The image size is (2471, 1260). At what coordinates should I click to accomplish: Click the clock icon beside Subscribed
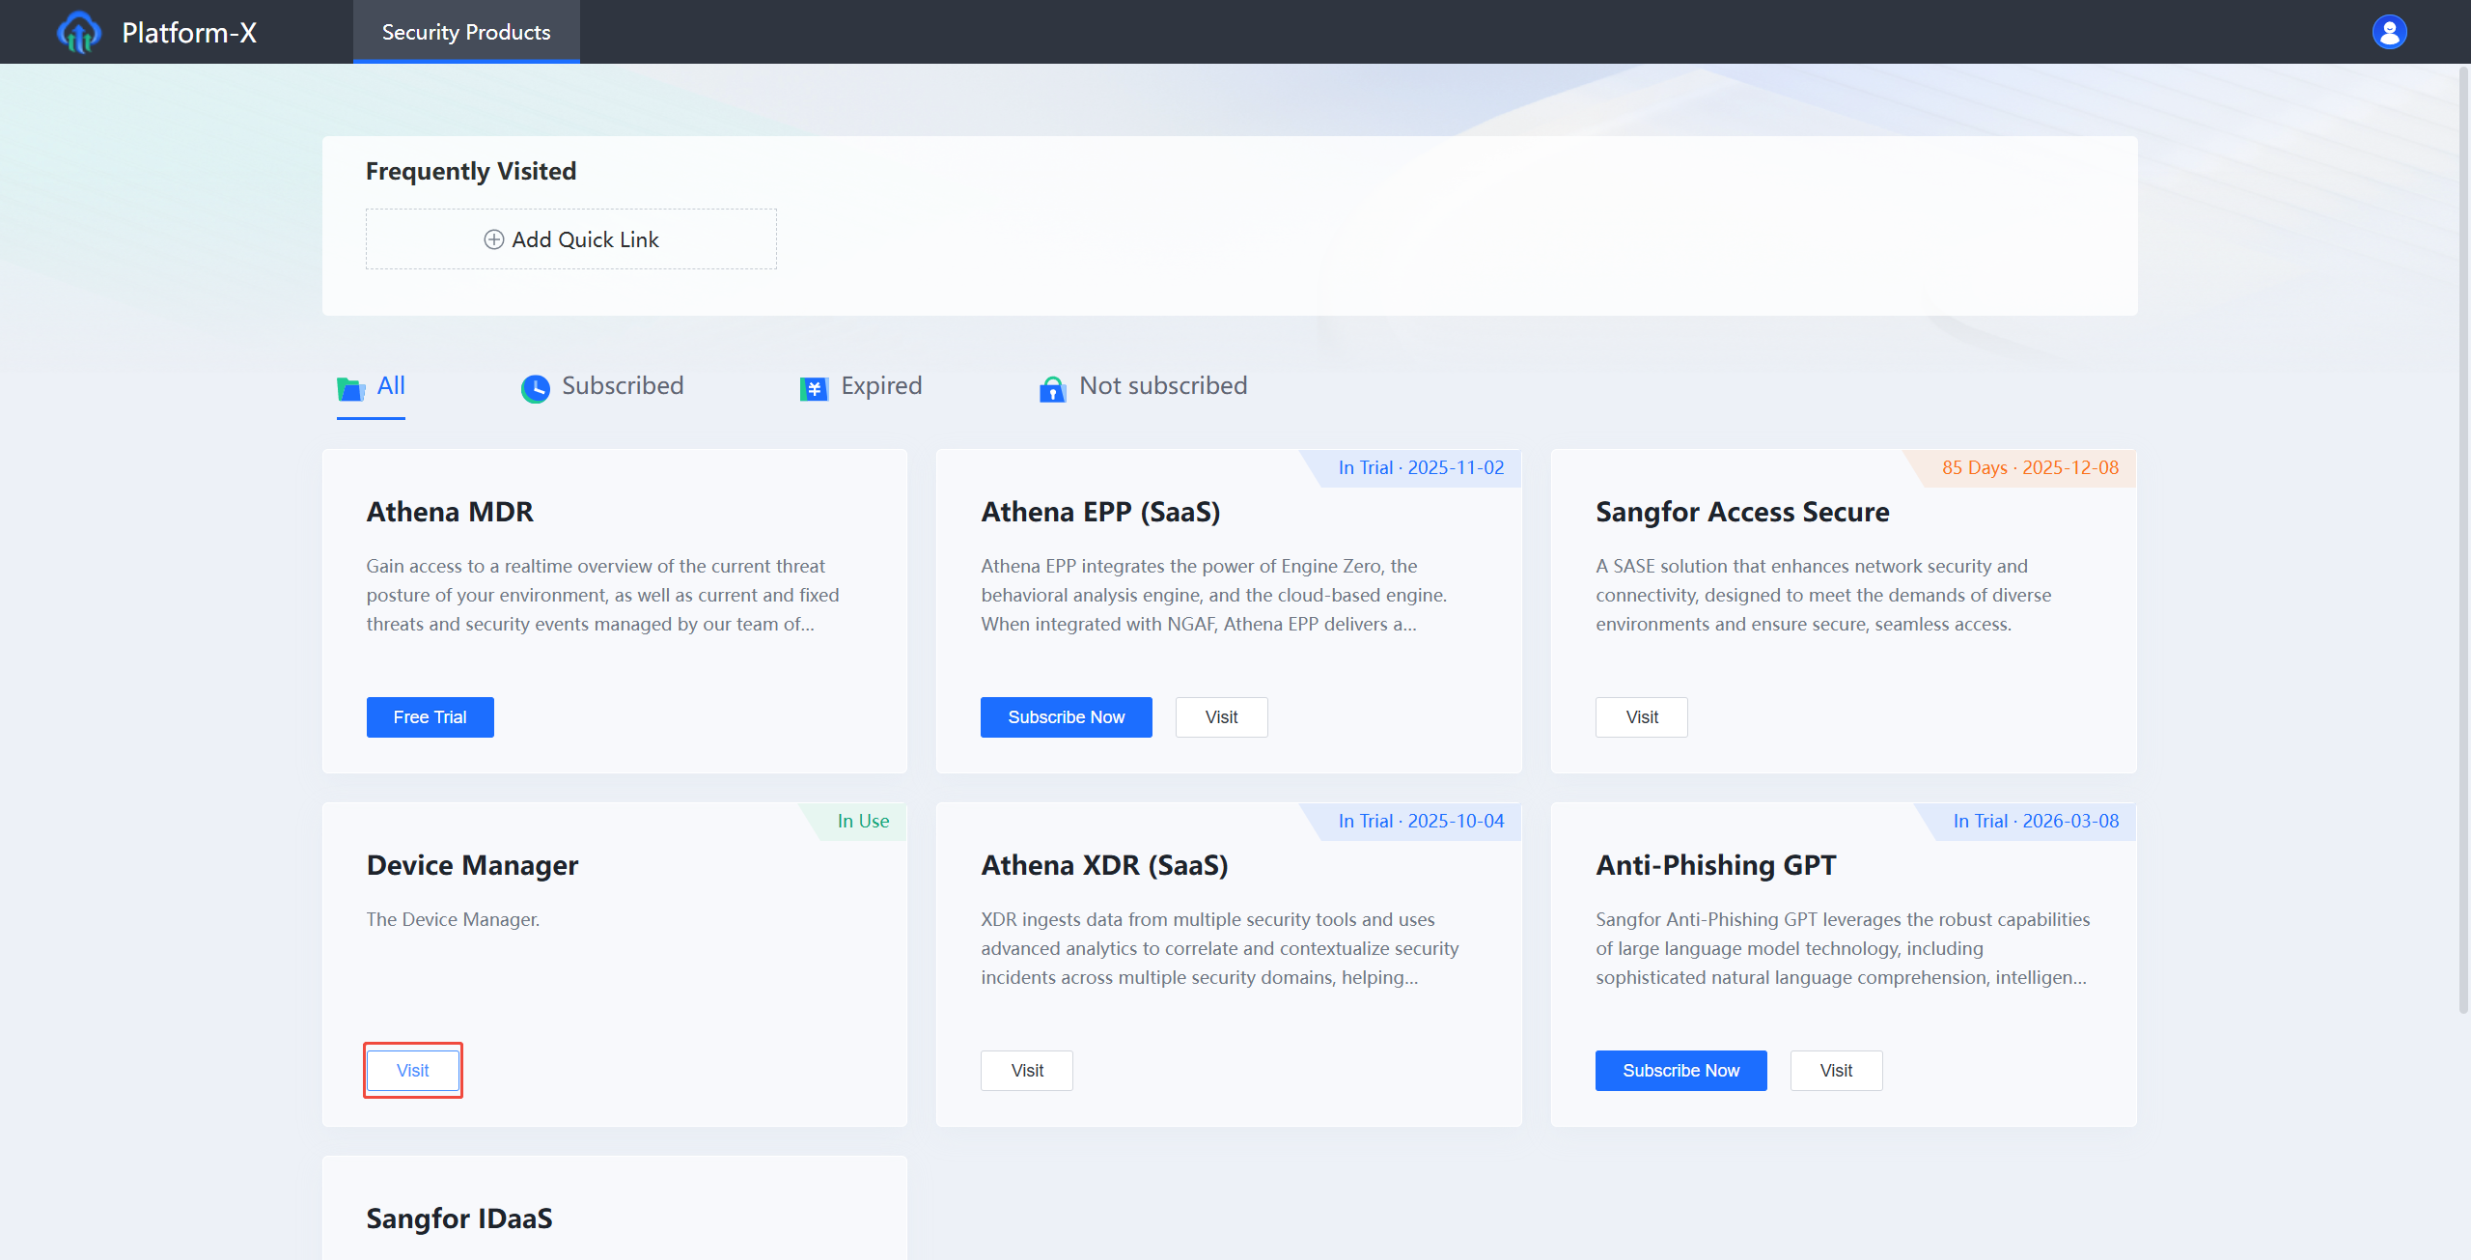click(x=535, y=387)
